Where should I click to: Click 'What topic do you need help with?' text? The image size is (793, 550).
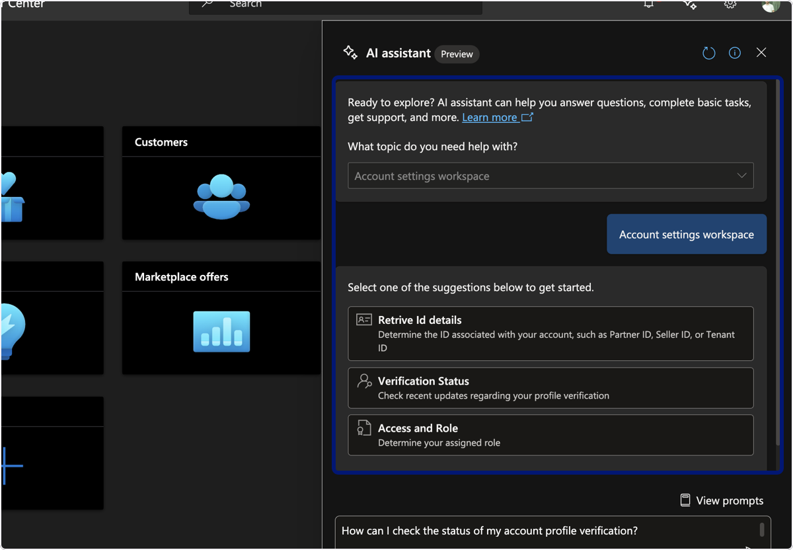point(433,146)
